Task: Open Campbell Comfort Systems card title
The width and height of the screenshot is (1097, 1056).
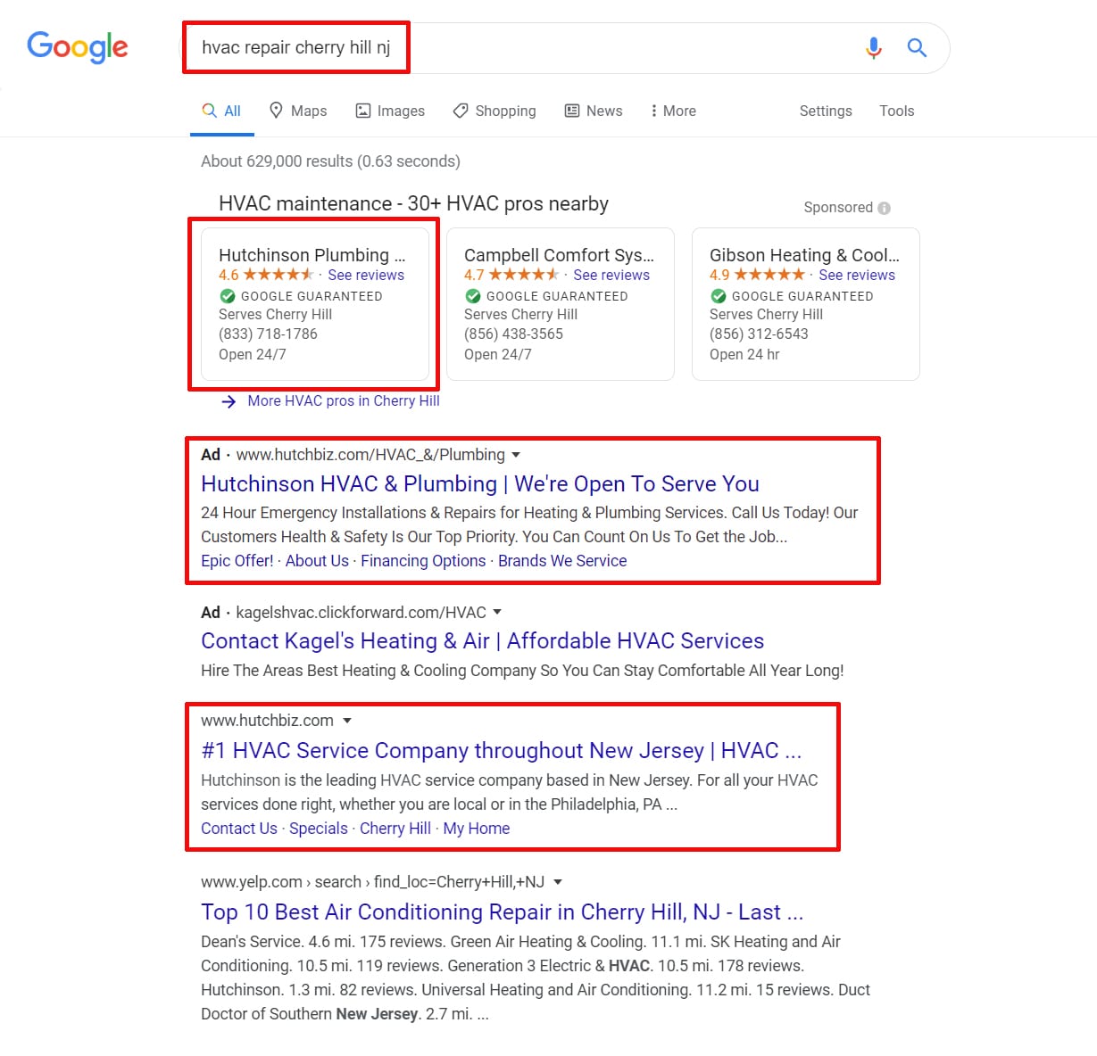Action: [559, 255]
